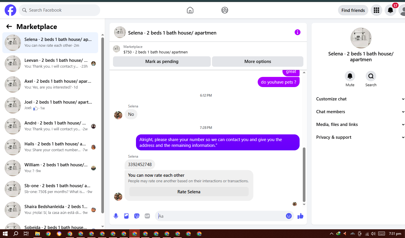Click chat scroll-down arrow
This screenshot has height=238, width=405.
click(304, 205)
